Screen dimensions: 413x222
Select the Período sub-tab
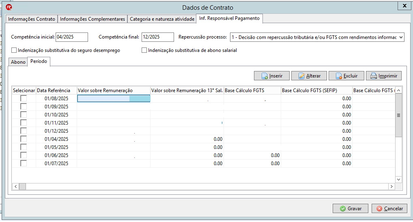tap(39, 61)
